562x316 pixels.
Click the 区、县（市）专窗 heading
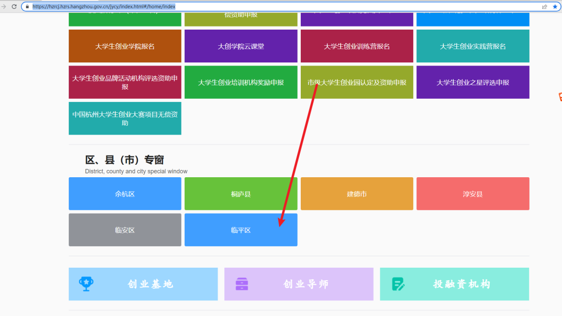[x=124, y=160]
